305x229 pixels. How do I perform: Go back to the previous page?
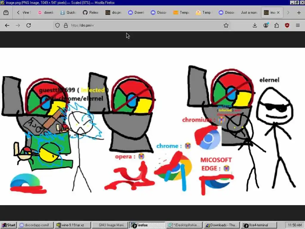7,25
